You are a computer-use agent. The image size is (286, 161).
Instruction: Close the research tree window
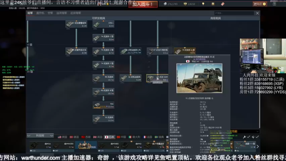pos(257,13)
